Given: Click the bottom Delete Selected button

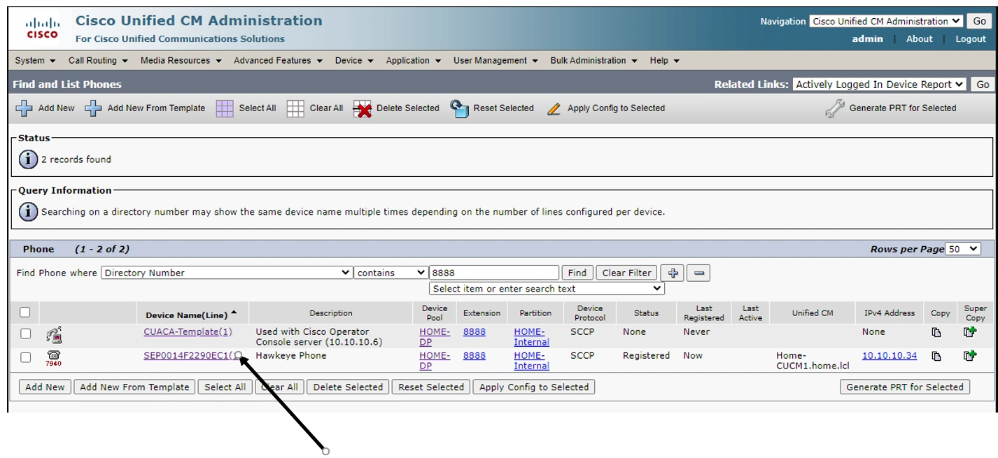Looking at the screenshot, I should point(348,387).
